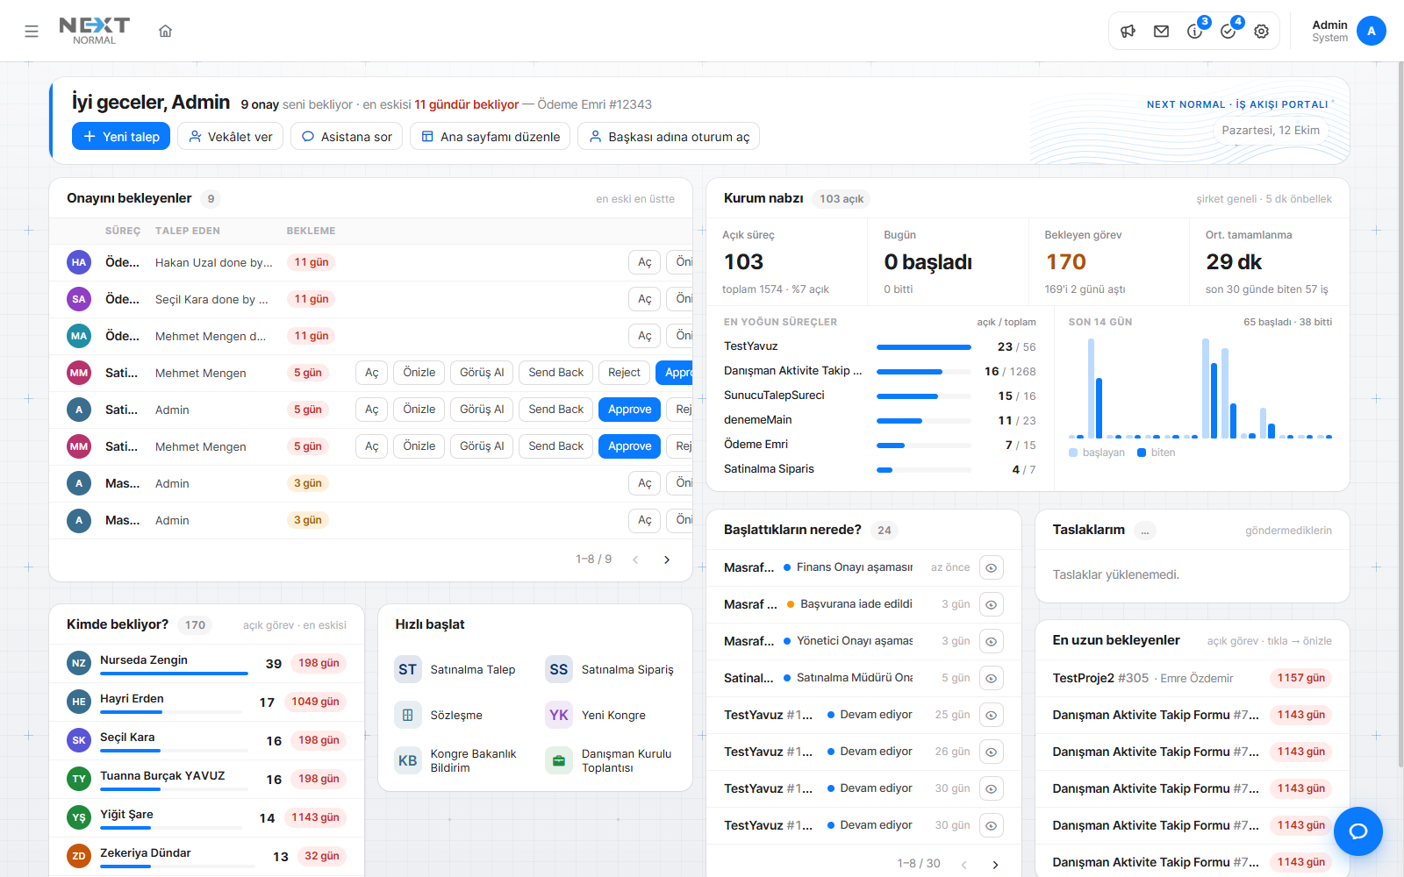This screenshot has width=1404, height=877.
Task: Click the Pazartesi, 12 Ekim date chip
Action: tap(1271, 130)
